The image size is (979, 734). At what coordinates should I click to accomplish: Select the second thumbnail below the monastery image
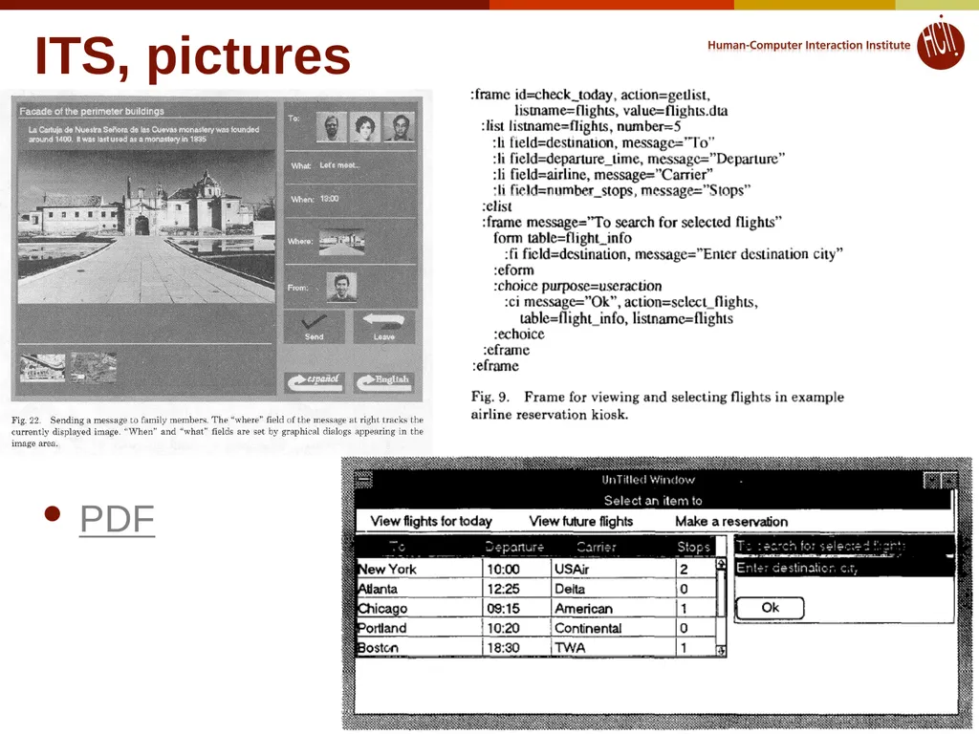(x=93, y=367)
